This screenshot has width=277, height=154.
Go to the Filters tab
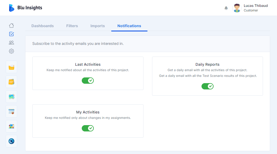coord(72,26)
